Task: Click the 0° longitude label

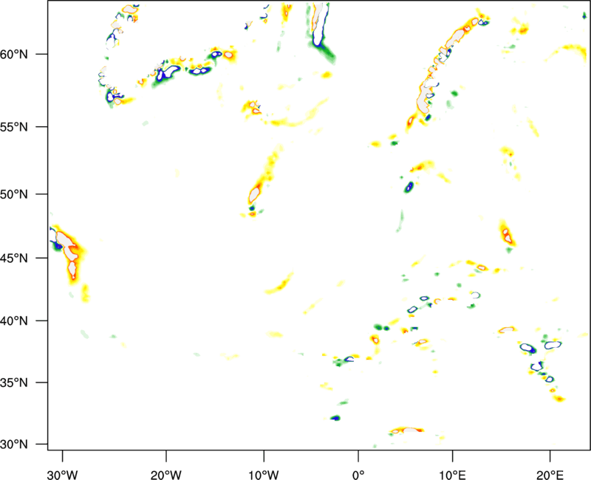Action: coord(358,475)
